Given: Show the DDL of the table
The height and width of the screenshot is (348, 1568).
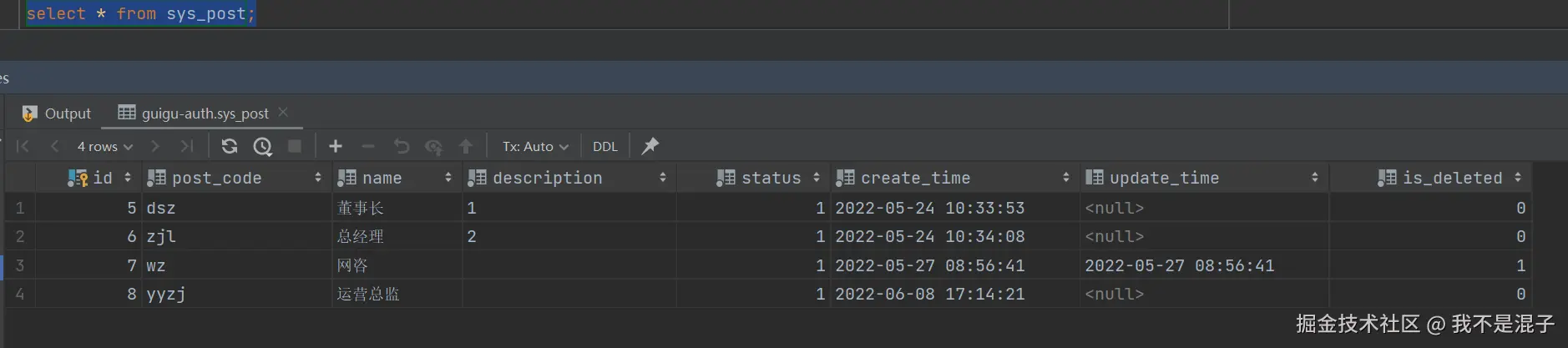Looking at the screenshot, I should coord(605,146).
